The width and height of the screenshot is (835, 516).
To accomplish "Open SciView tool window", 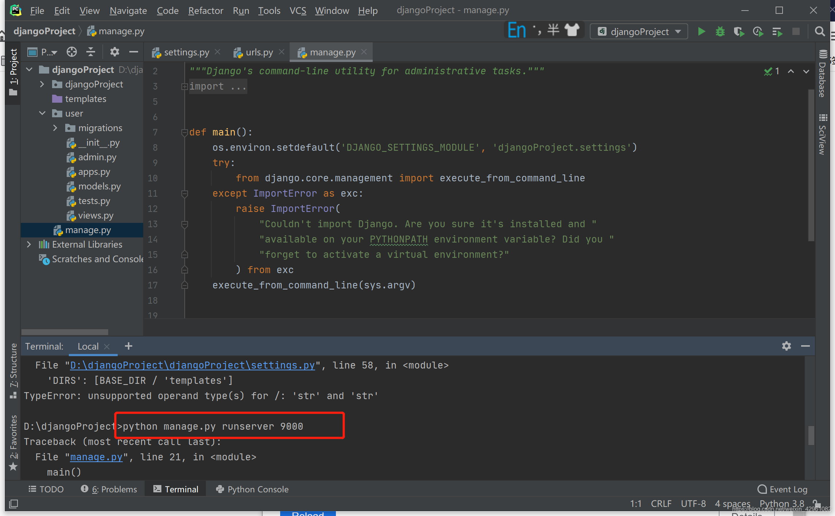I will (823, 134).
